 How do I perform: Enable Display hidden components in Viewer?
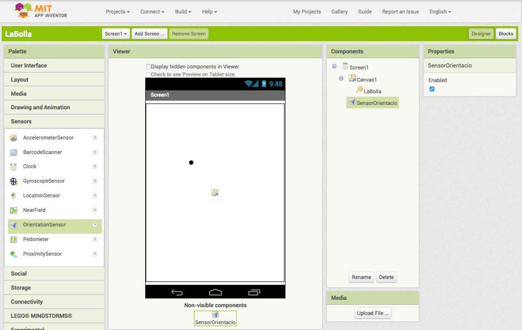[x=149, y=67]
